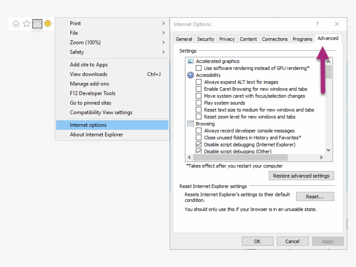Switch to the Security tab
The image size is (356, 267).
[x=205, y=39]
